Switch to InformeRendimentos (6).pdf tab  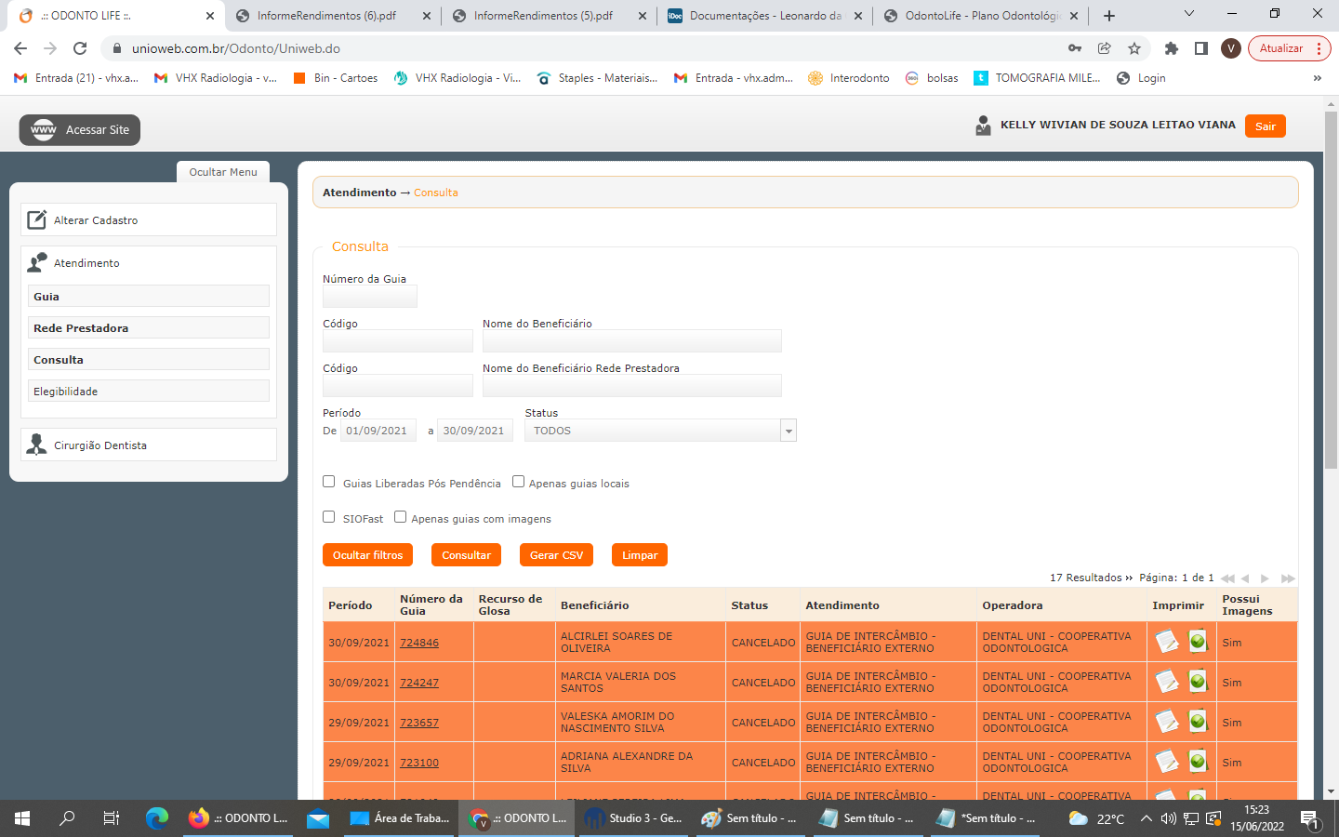click(x=327, y=16)
